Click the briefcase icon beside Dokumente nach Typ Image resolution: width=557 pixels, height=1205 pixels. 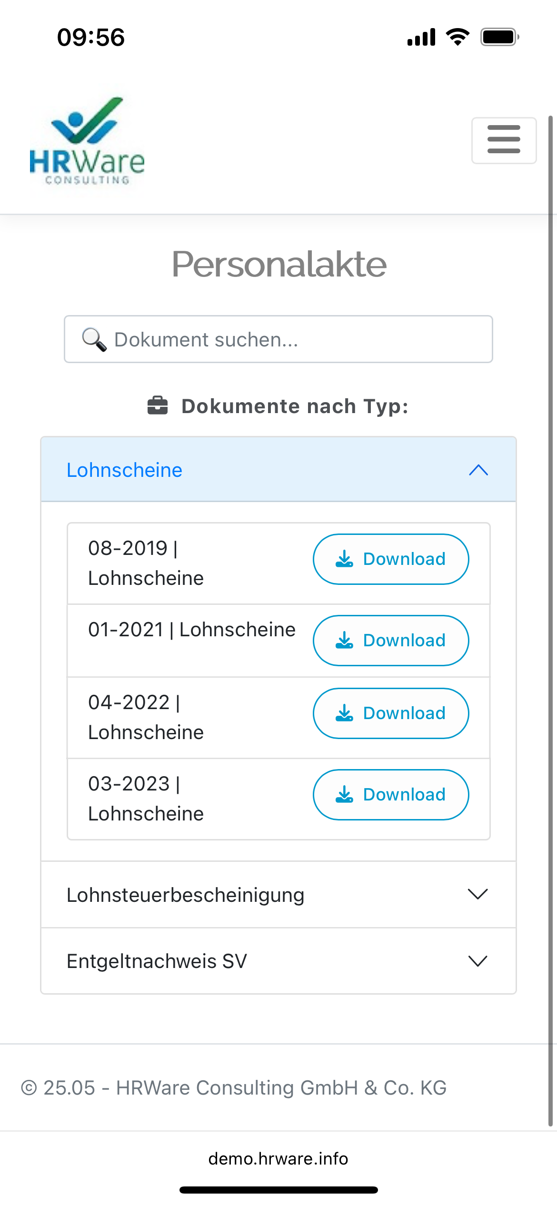click(158, 406)
